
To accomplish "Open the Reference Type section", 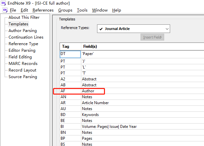I will click(23, 44).
